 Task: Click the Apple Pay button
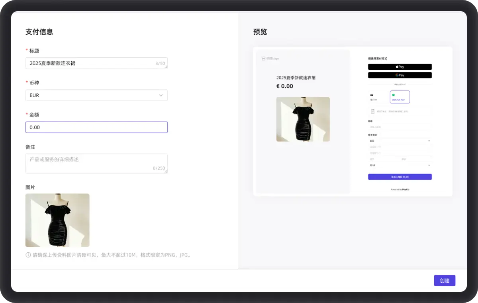[x=400, y=67]
